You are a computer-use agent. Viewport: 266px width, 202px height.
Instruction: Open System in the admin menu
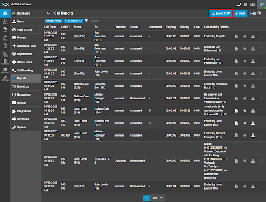[26, 127]
